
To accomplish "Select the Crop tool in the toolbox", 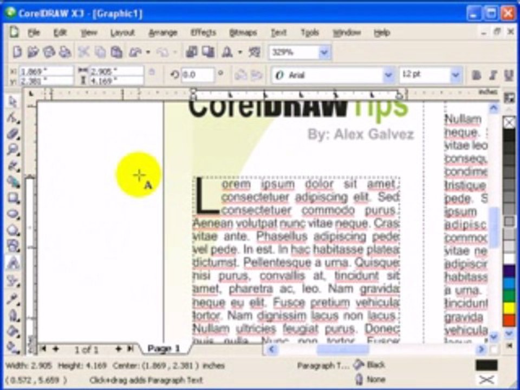I will coord(12,134).
